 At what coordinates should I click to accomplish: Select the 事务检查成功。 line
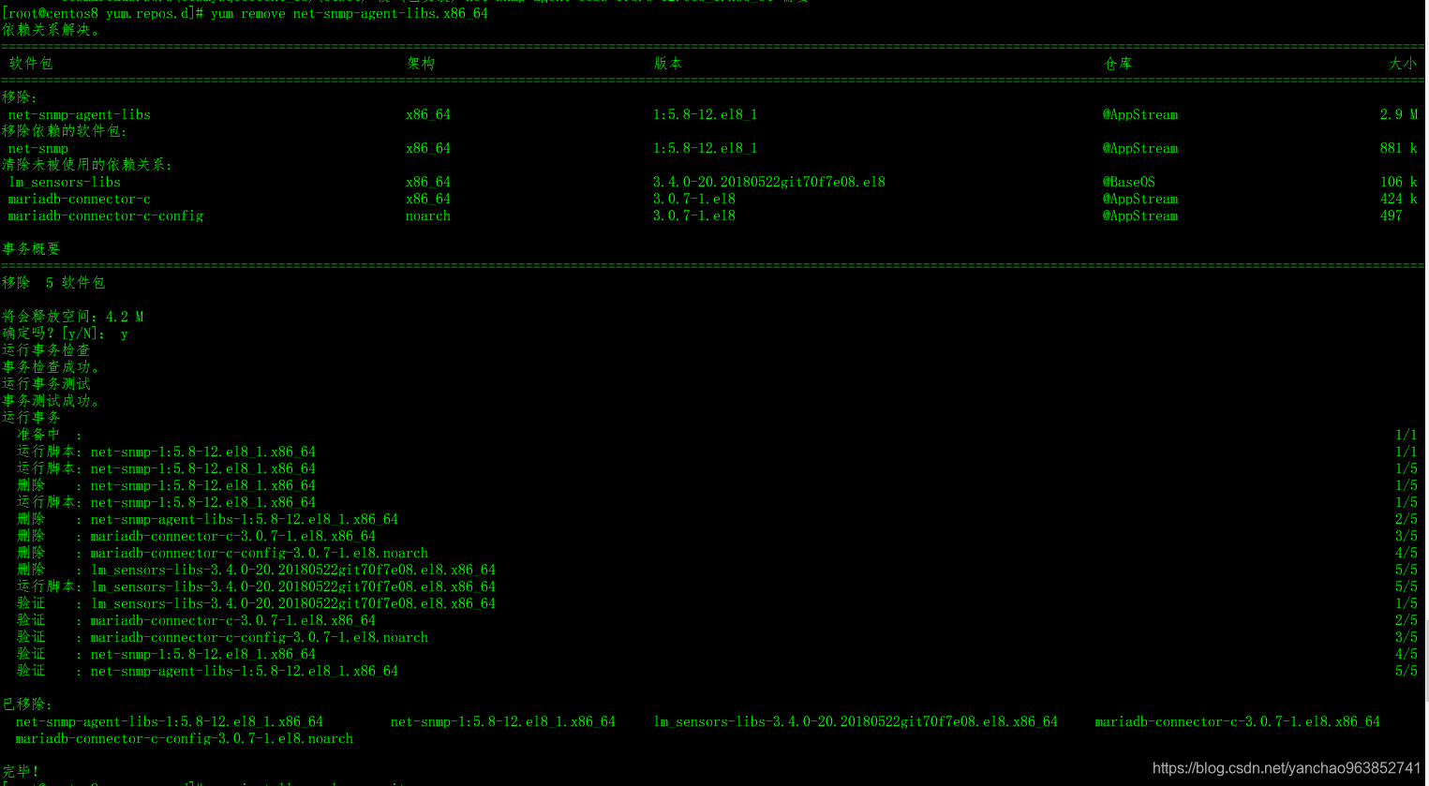click(x=51, y=367)
